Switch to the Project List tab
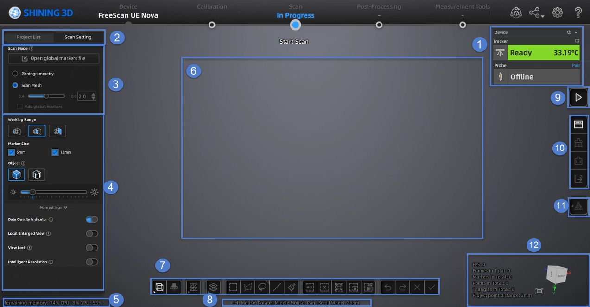The height and width of the screenshot is (307, 590). tap(29, 37)
